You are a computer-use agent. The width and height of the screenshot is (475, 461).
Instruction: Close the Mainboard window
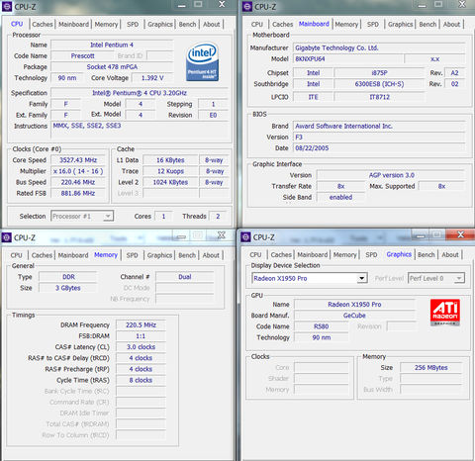462,4
